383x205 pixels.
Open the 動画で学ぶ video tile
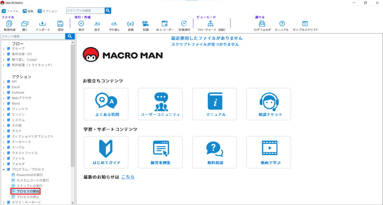coord(269,152)
